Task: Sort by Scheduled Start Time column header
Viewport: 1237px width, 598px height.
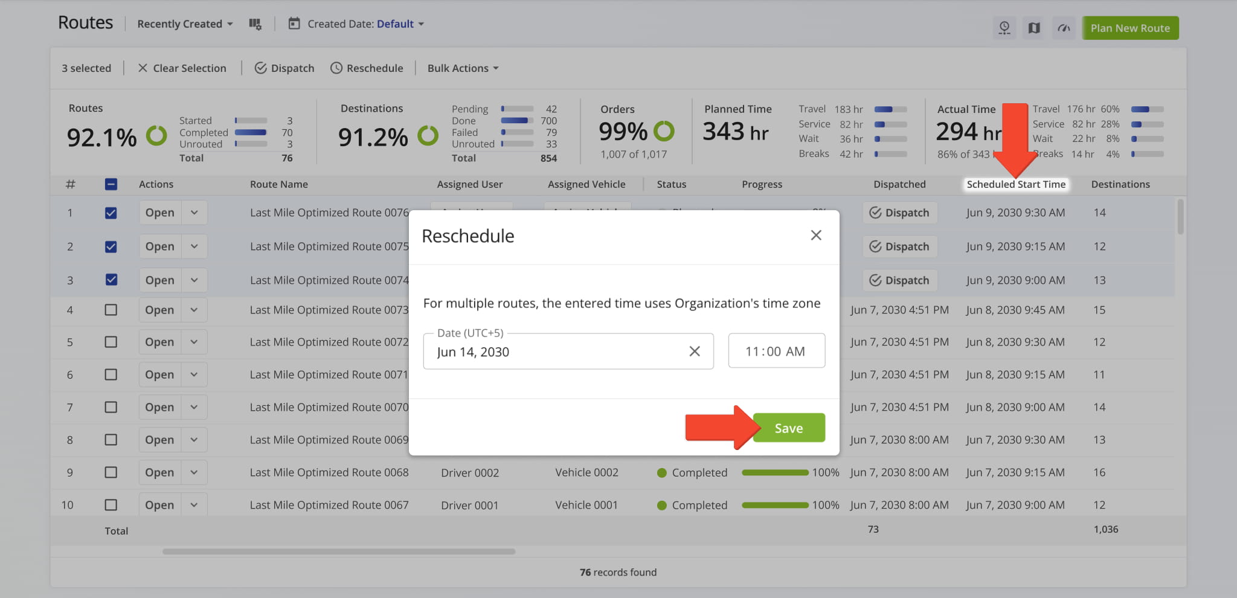Action: (x=1016, y=185)
